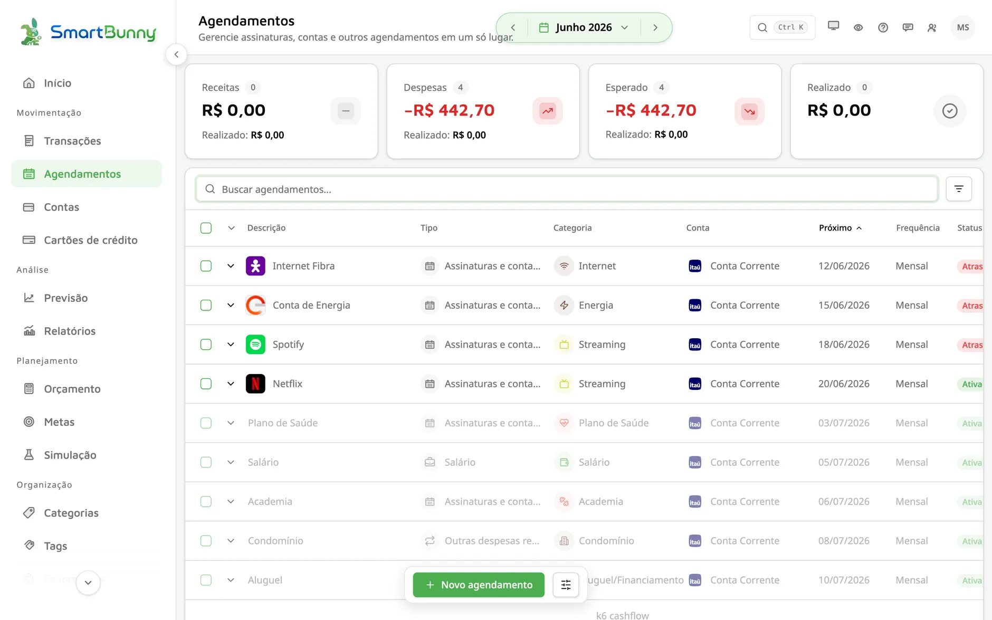Image resolution: width=992 pixels, height=620 pixels.
Task: Click the Conta de Energia logo icon
Action: click(x=255, y=305)
